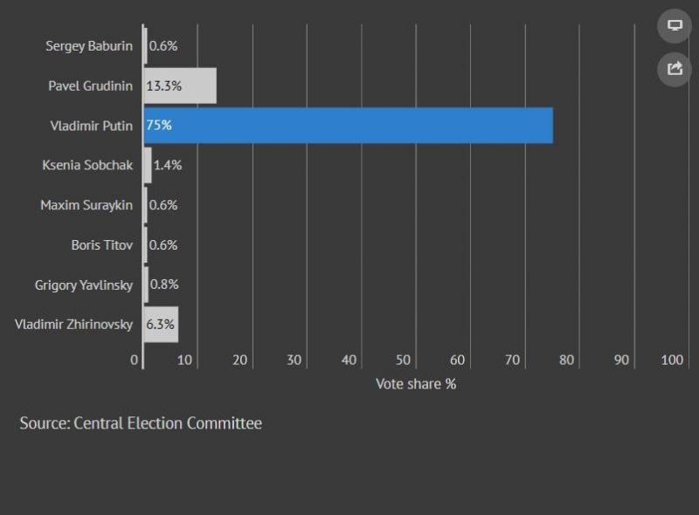The width and height of the screenshot is (699, 515).
Task: Select Pavel Grudinin's 13.3% bar
Action: (x=180, y=86)
